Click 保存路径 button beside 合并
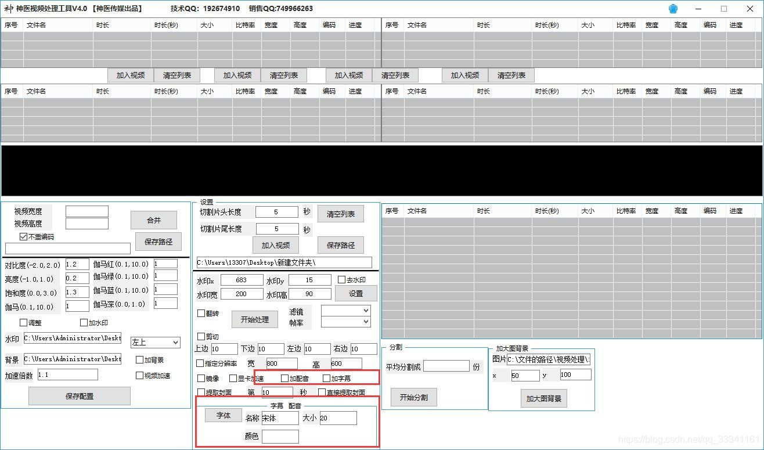764x450 pixels. (158, 241)
